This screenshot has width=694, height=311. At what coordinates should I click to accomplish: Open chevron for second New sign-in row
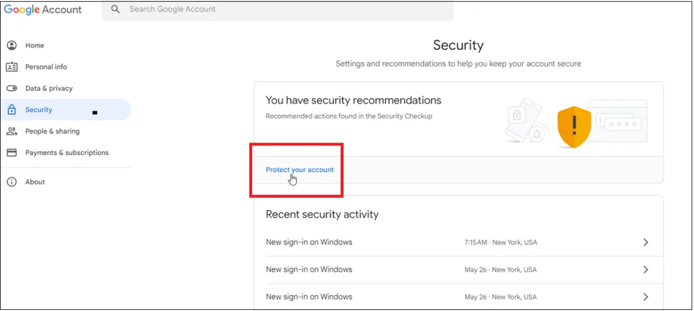tap(645, 269)
